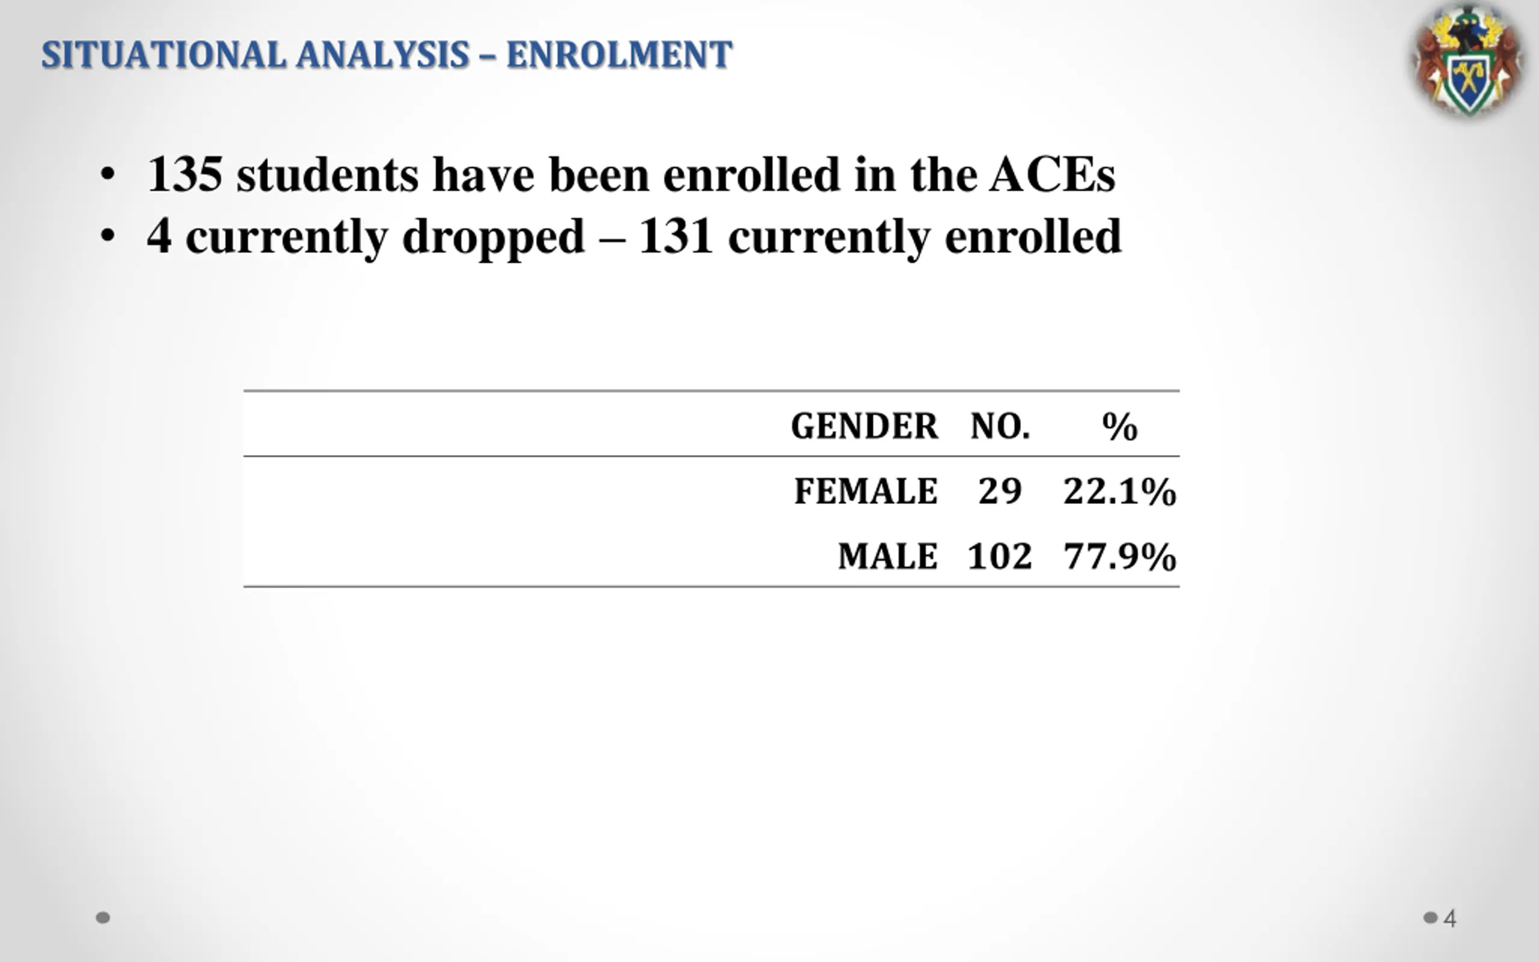Click the 77.9% male percentage cell
The image size is (1539, 962).
tap(1119, 556)
